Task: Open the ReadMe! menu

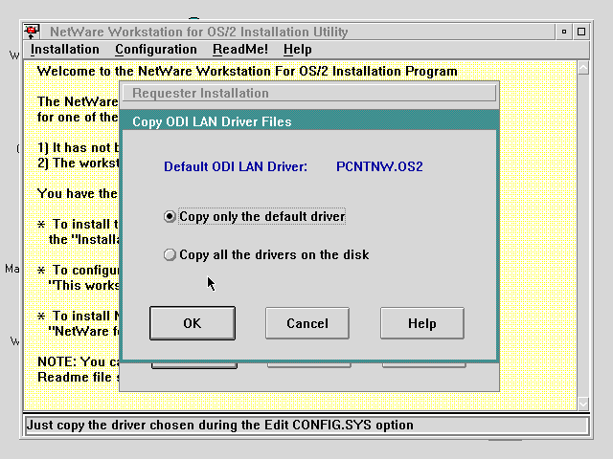Action: point(240,50)
